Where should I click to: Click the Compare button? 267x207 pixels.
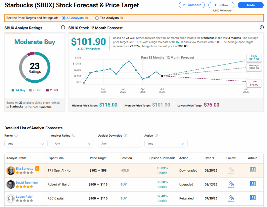[192, 5]
